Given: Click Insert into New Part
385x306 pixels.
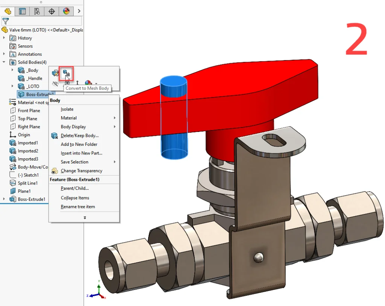Looking at the screenshot, I should pos(81,153).
